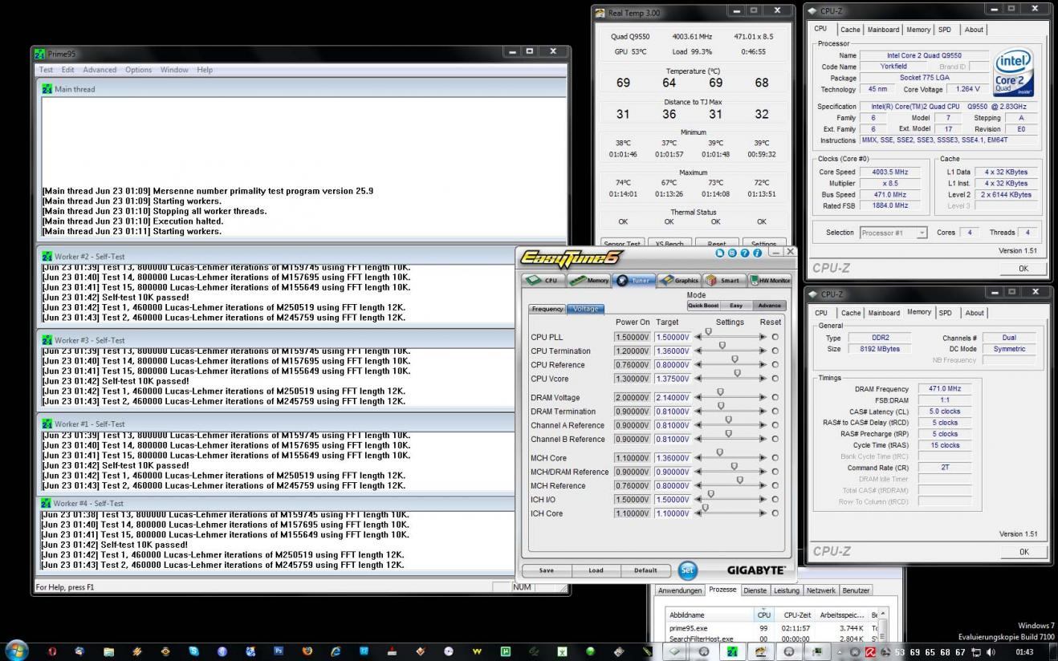The image size is (1058, 661).
Task: Open EasyTune6 Graphics tab
Action: pyautogui.click(x=678, y=281)
